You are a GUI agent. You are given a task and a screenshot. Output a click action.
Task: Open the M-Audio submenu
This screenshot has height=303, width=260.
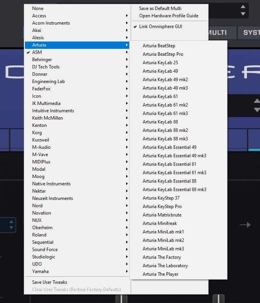pyautogui.click(x=77, y=147)
